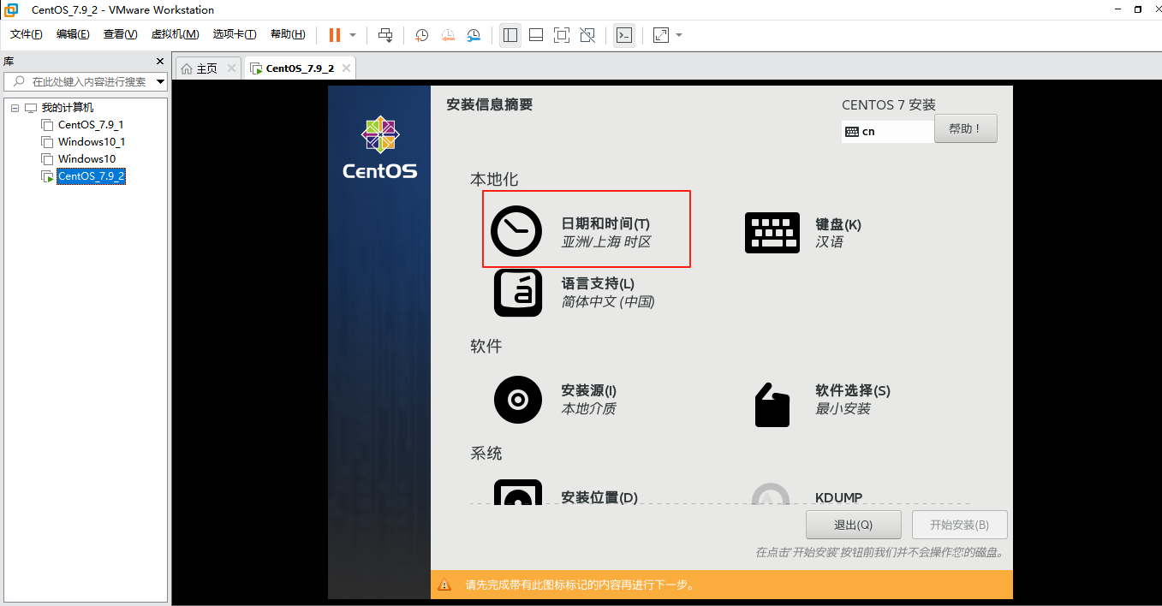Click the CentOS logo in installer sidebar
This screenshot has height=606, width=1162.
point(380,147)
